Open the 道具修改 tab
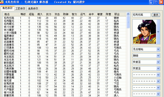The height and width of the screenshot is (97, 164). [x=33, y=8]
